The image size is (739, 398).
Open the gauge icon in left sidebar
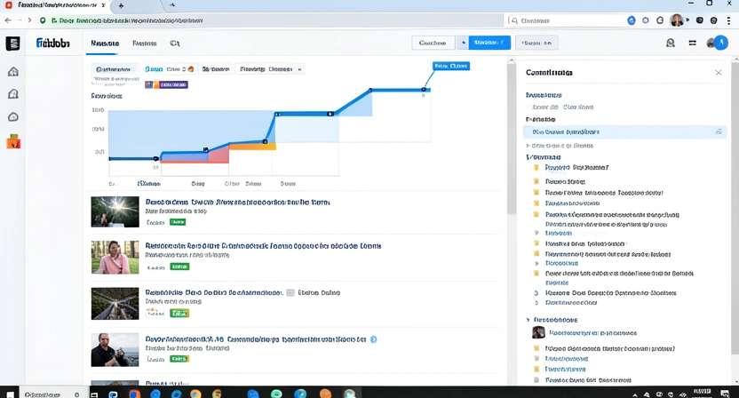click(13, 117)
